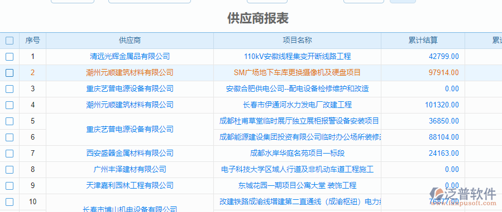The image size is (502, 212).
Task: Check the box for row 9
Action: tap(9, 185)
